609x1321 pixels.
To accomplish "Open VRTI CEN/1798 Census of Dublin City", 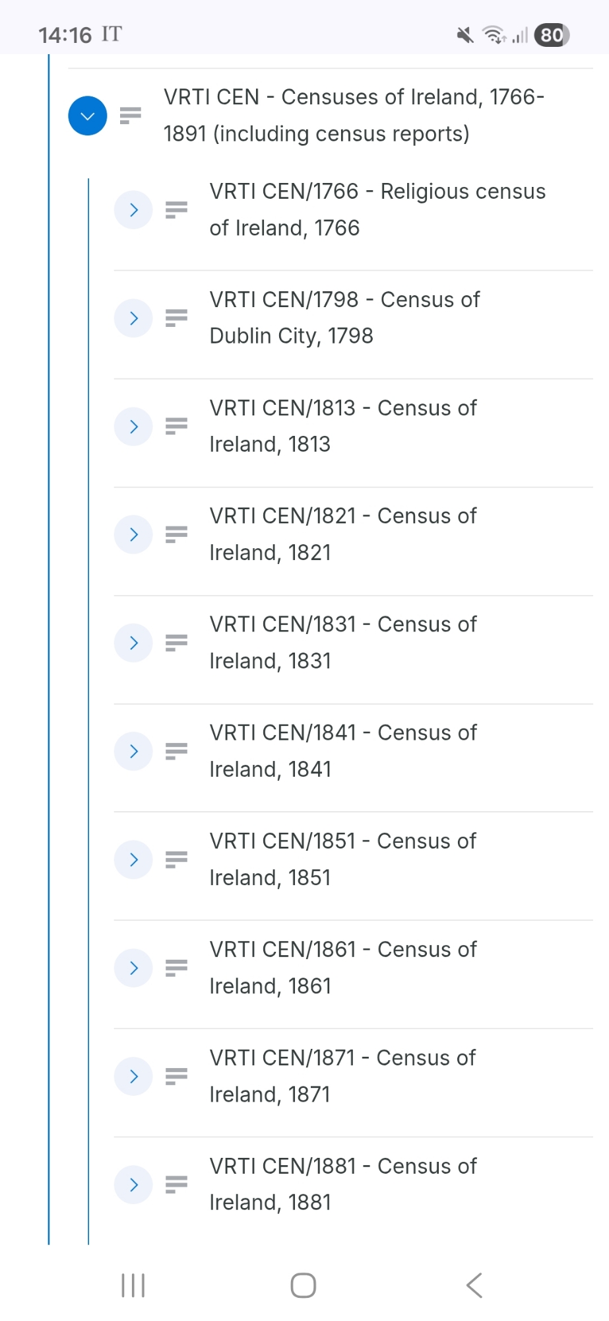I will [x=344, y=318].
